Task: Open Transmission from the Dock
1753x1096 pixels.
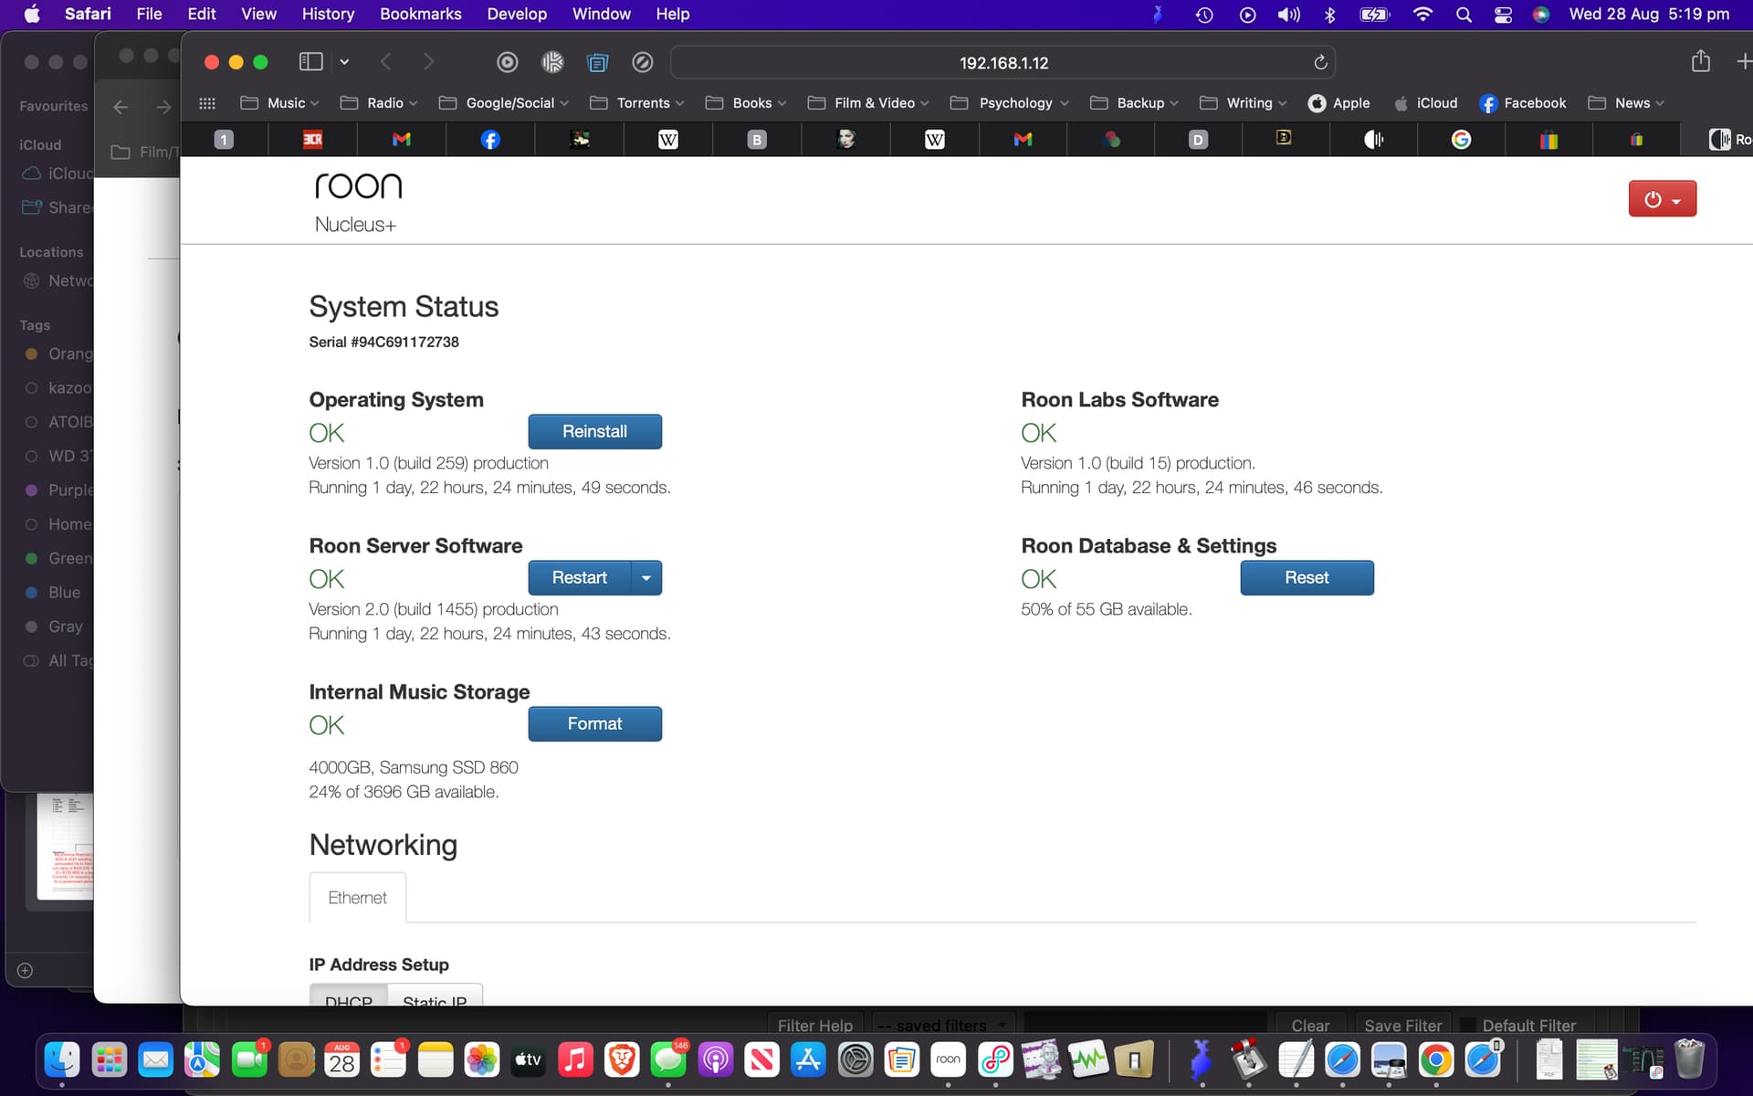Action: click(1248, 1059)
